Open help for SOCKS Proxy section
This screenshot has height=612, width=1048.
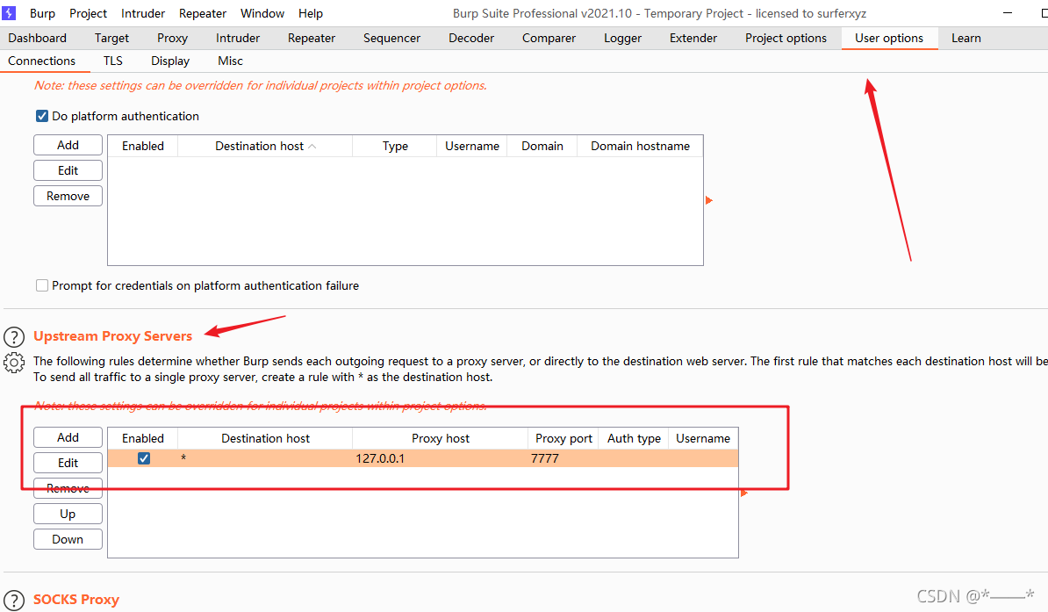pyautogui.click(x=14, y=601)
